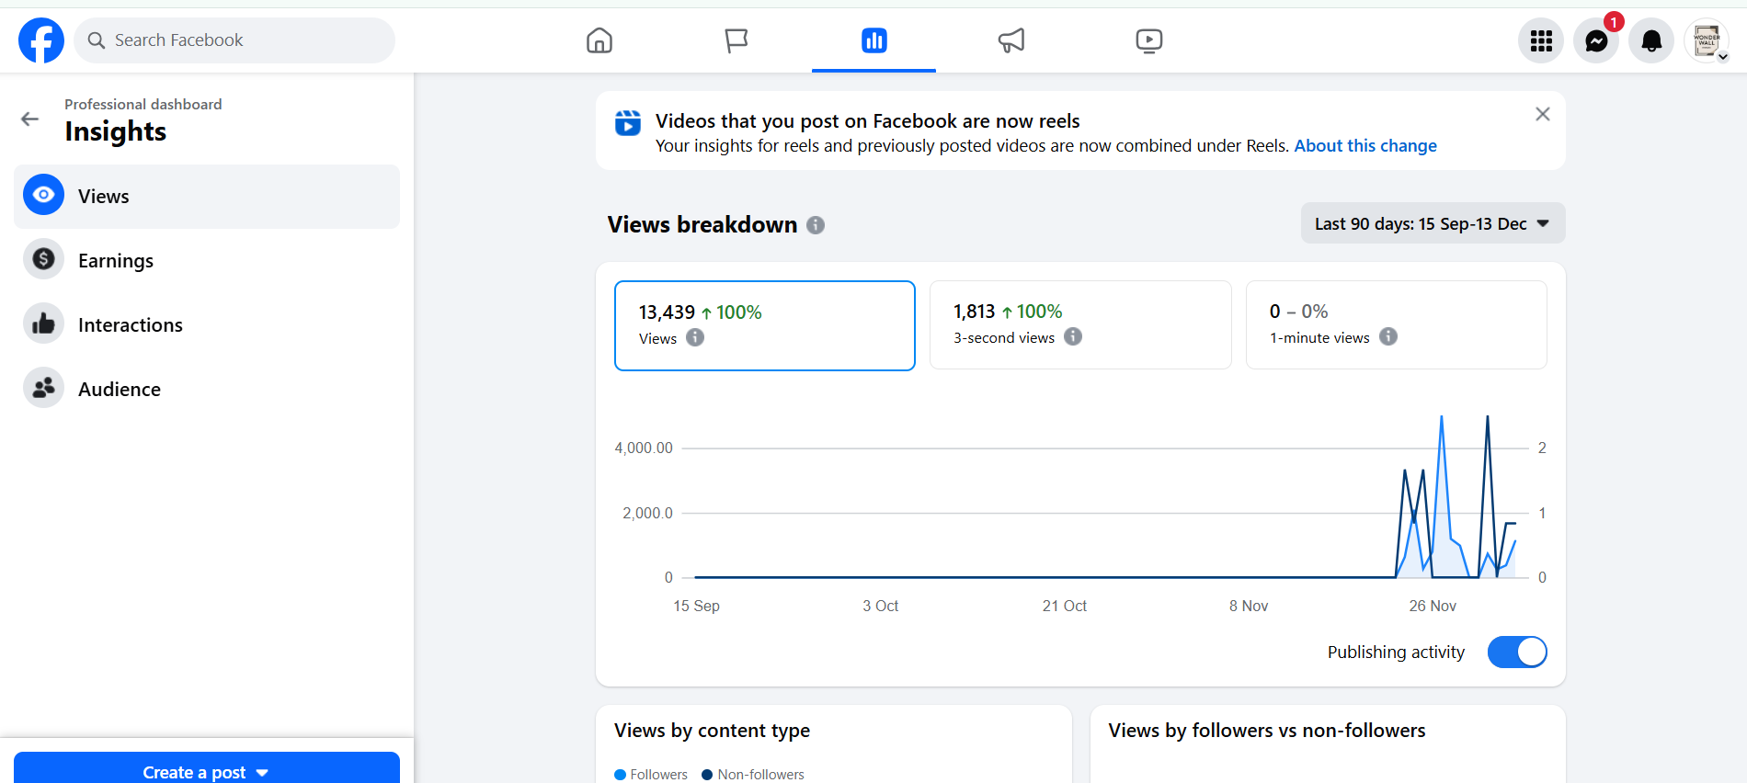Open the Pages flag icon
Screen dimensions: 1747x783
[x=736, y=40]
